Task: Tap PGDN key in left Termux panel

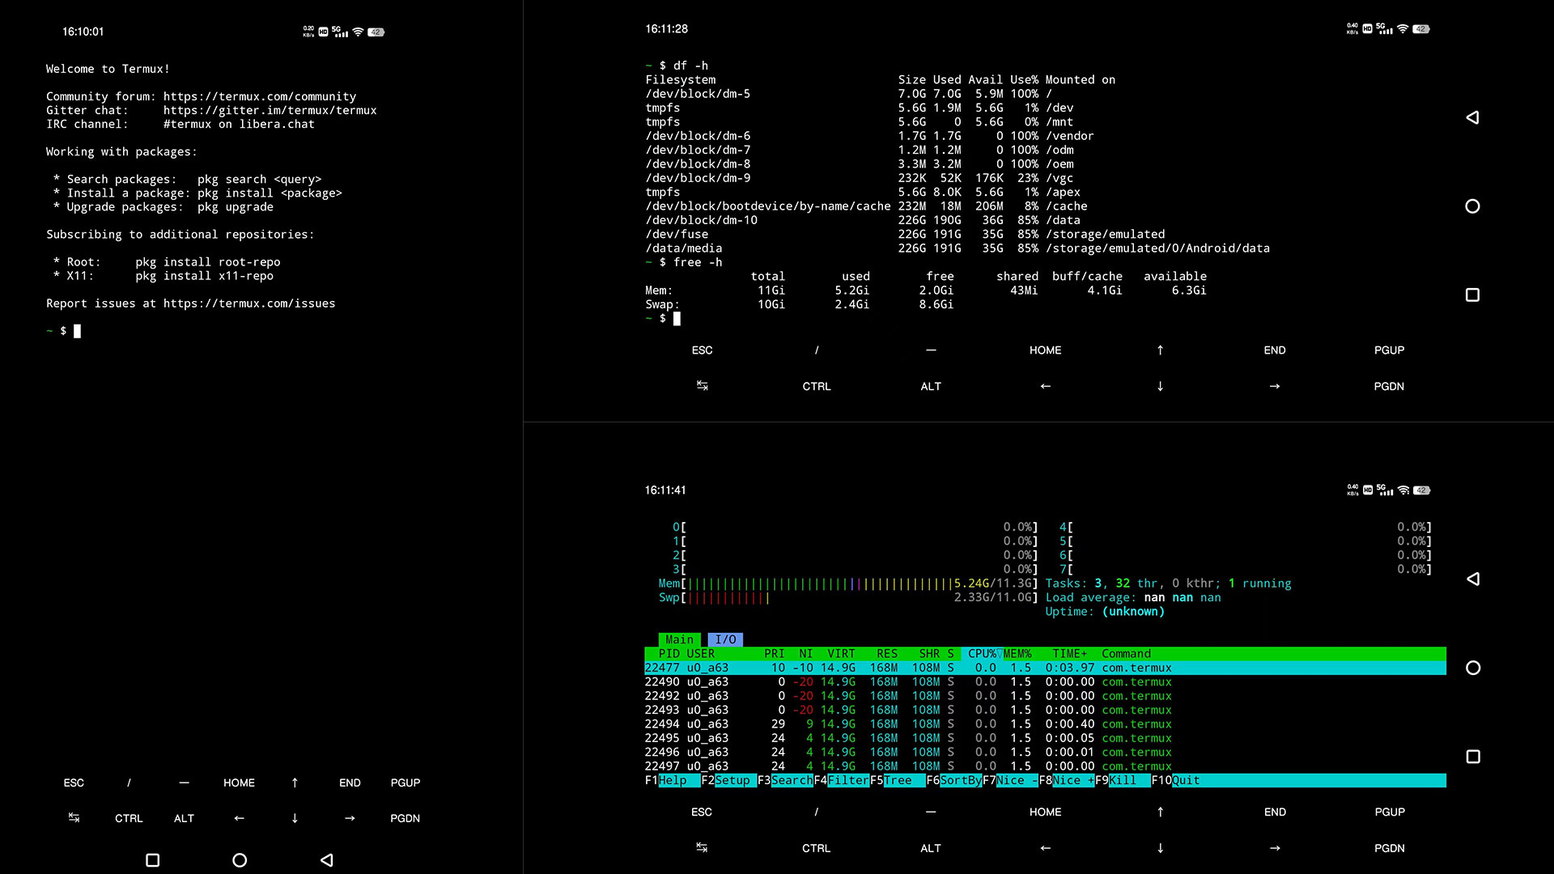Action: pos(405,818)
